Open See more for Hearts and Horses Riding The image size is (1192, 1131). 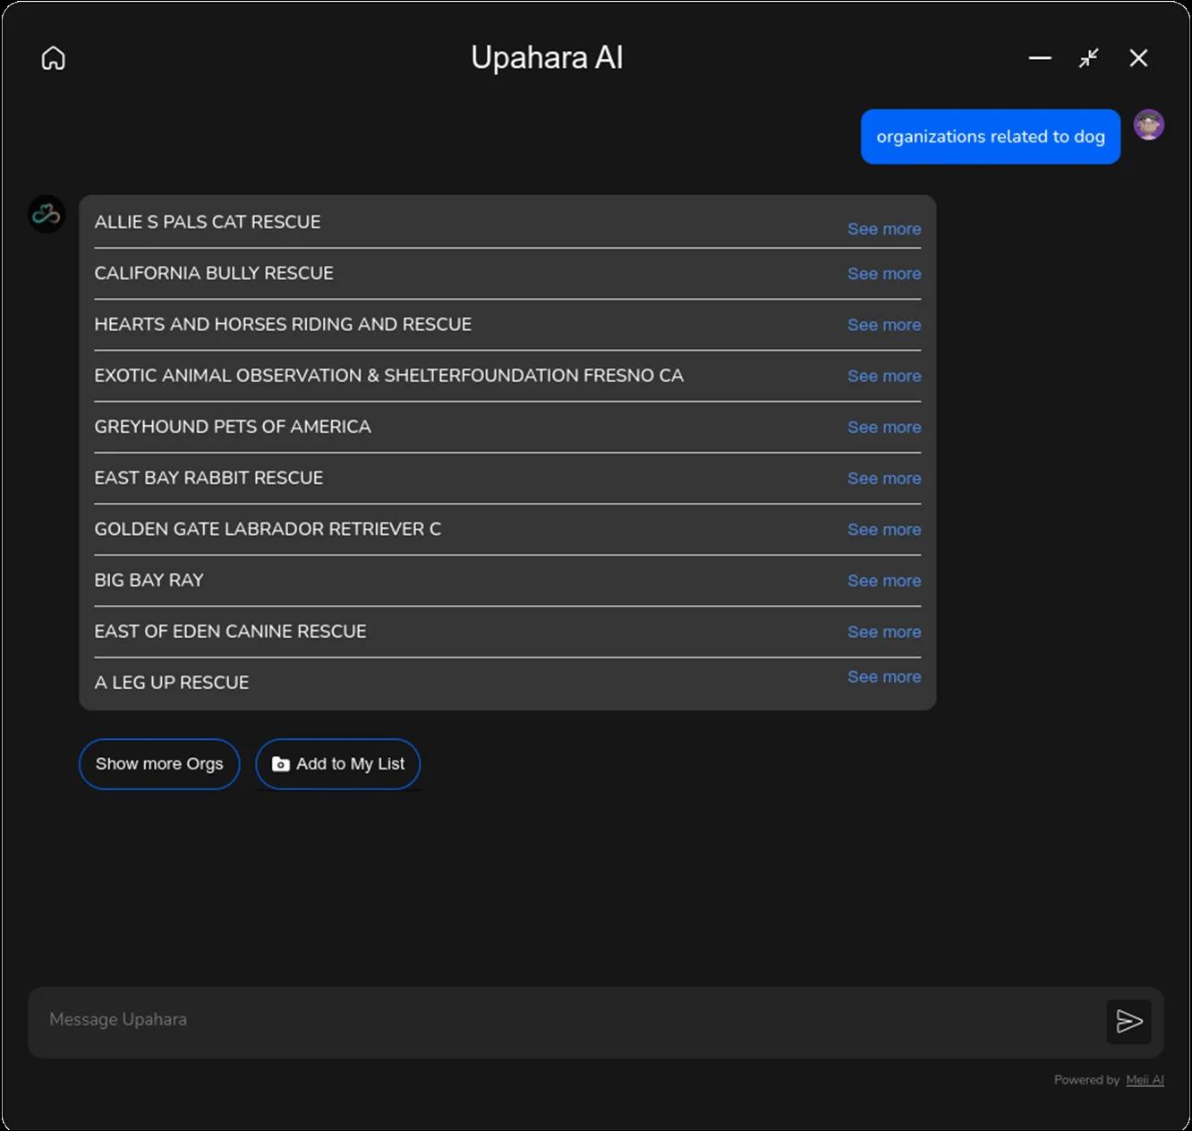point(883,325)
